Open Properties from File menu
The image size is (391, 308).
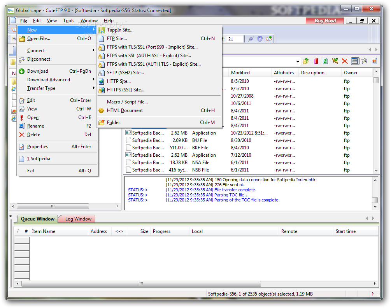57,147
